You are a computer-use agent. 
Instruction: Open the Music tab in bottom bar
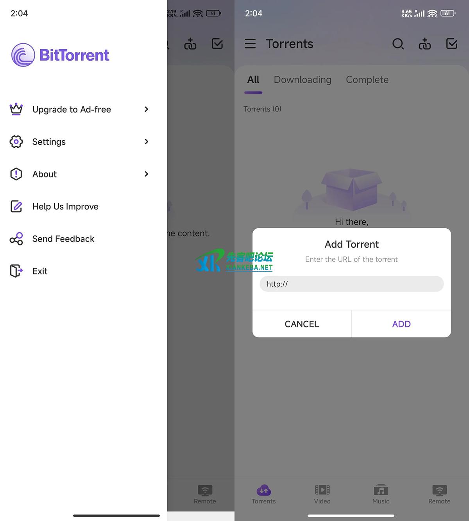381,494
